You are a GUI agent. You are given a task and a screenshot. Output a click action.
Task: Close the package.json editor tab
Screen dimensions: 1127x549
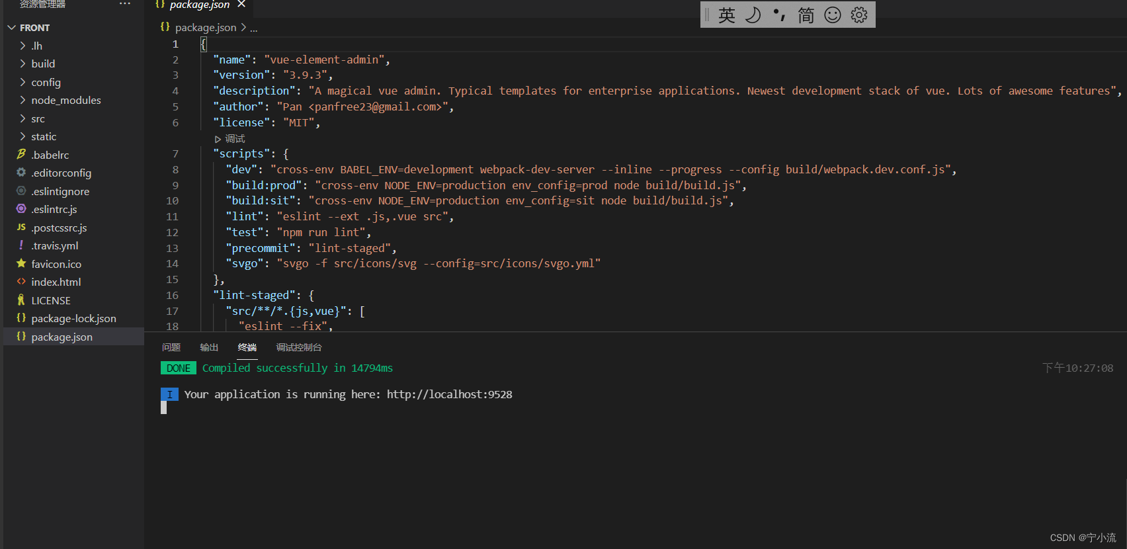coord(241,5)
